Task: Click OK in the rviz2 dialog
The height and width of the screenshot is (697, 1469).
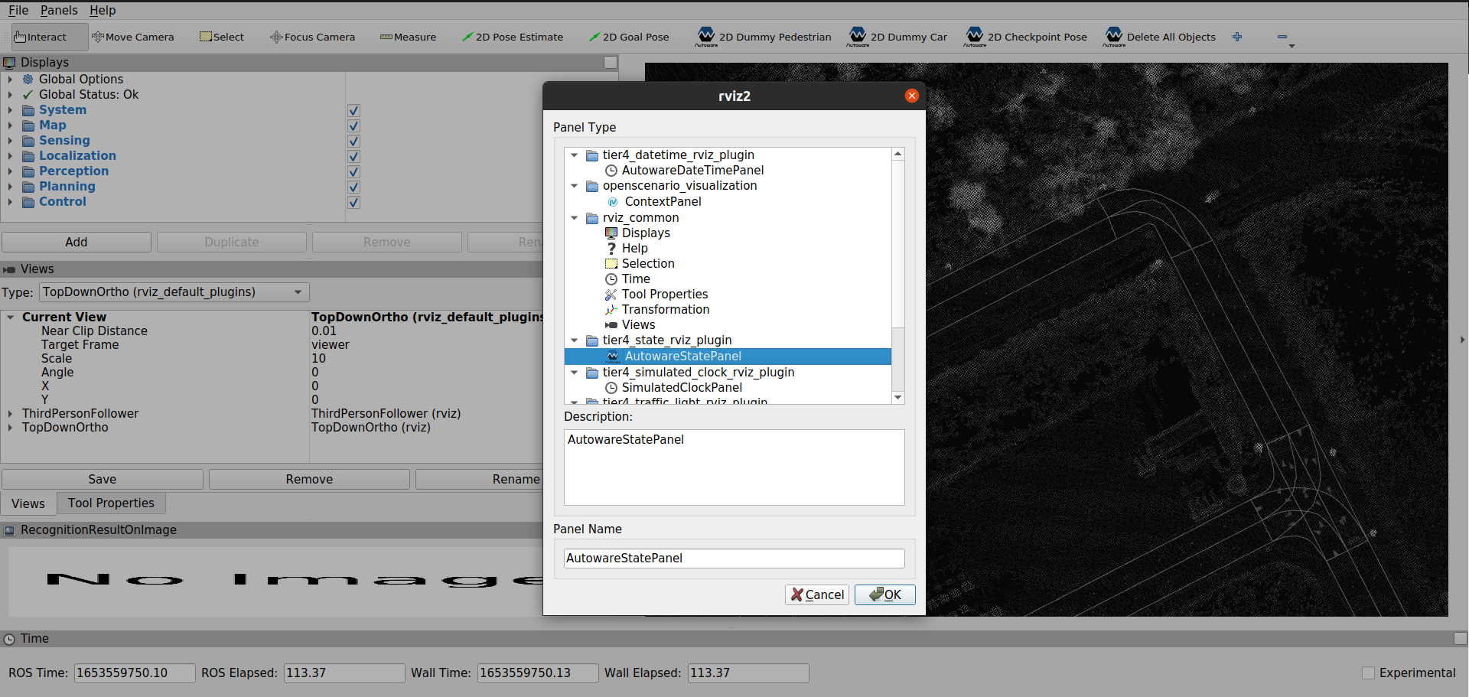Action: (885, 595)
